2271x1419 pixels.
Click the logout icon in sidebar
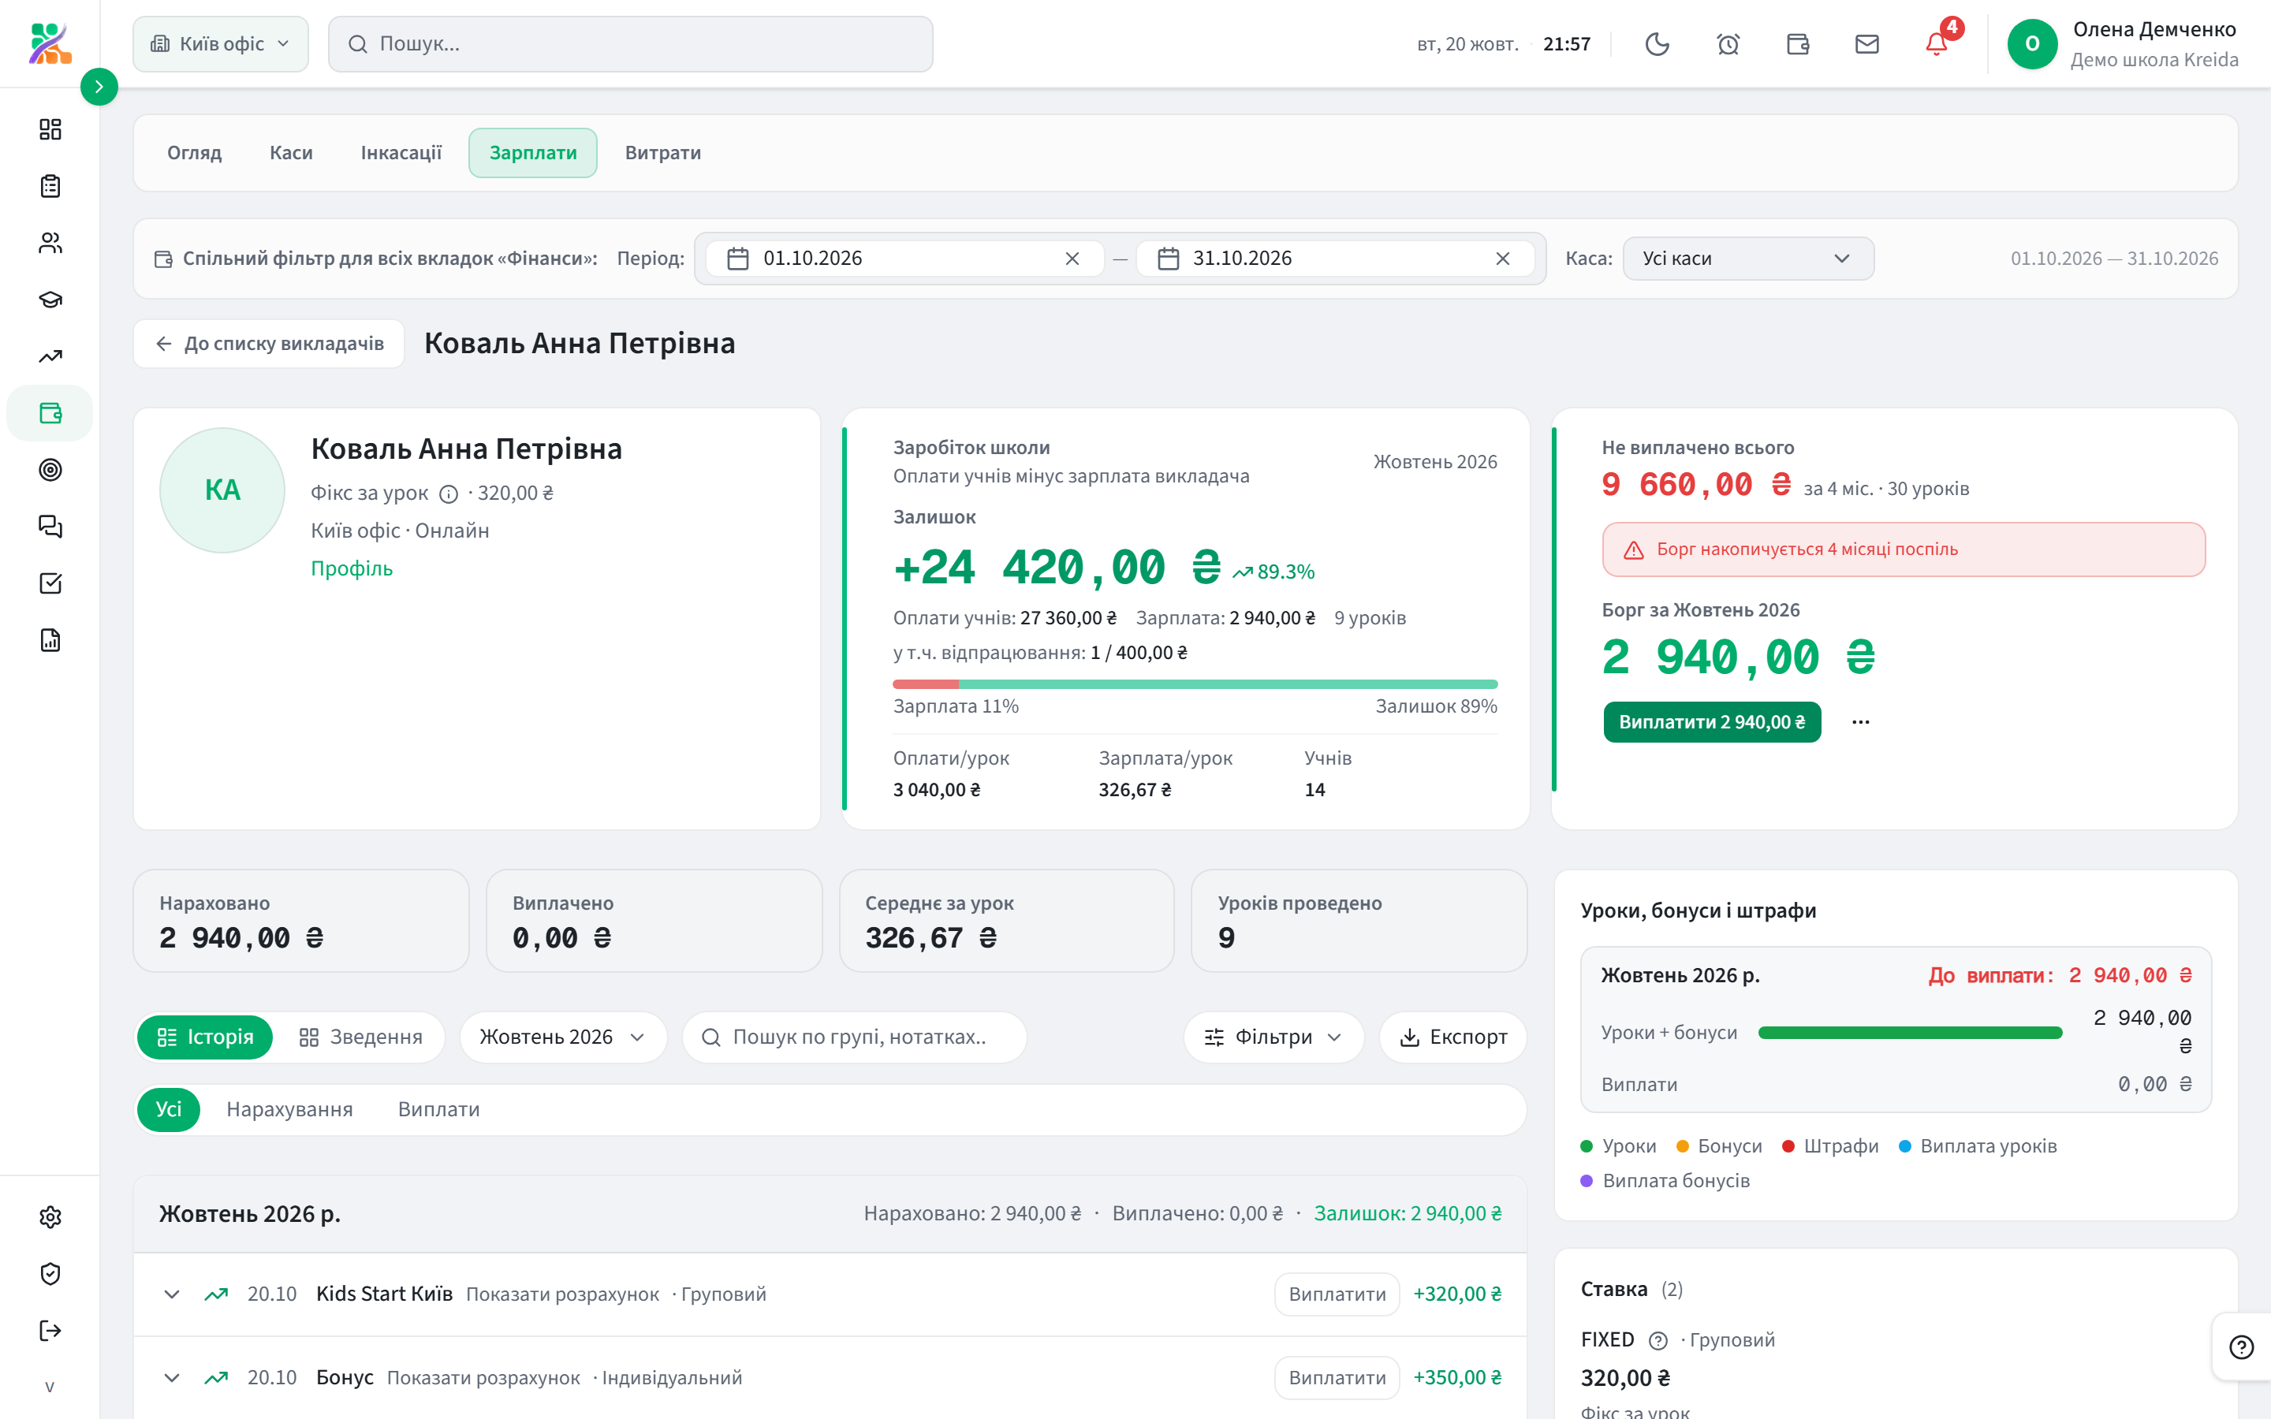[50, 1331]
